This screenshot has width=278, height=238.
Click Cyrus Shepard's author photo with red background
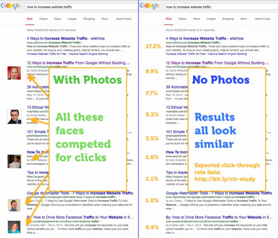pyautogui.click(x=14, y=73)
